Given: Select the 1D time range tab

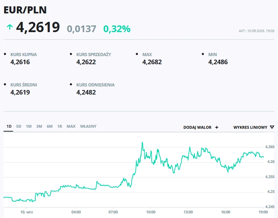Looking at the screenshot, I should pos(9,126).
